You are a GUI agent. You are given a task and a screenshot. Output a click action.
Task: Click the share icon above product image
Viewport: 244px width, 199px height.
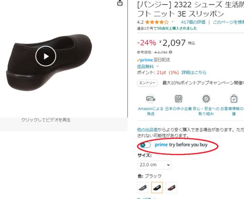[120, 3]
